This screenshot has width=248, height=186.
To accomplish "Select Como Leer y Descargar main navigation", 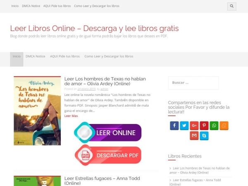I will pyautogui.click(x=109, y=56).
